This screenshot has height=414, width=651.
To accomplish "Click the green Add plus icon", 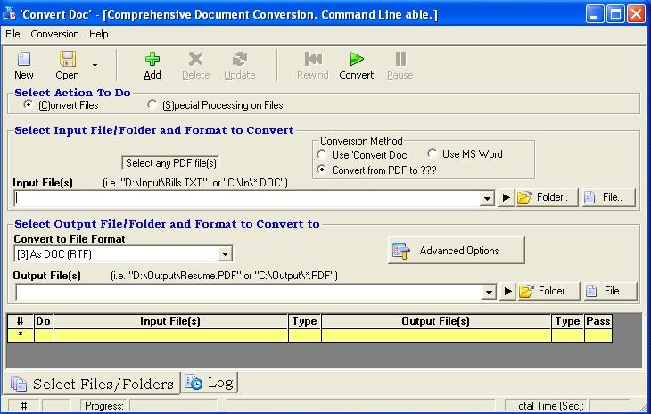I will [x=152, y=60].
